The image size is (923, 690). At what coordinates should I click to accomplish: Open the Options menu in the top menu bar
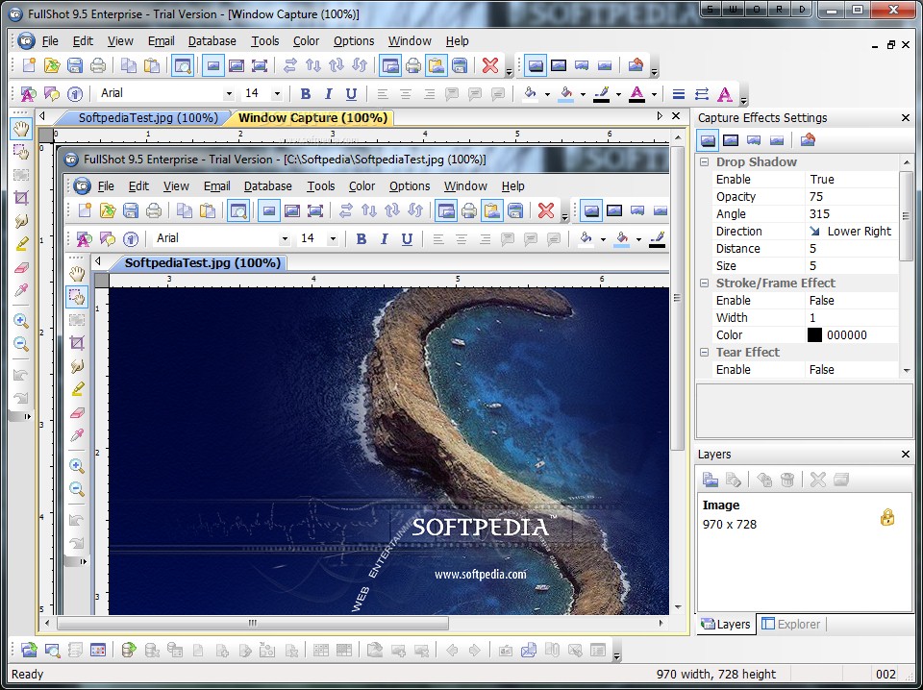point(354,41)
